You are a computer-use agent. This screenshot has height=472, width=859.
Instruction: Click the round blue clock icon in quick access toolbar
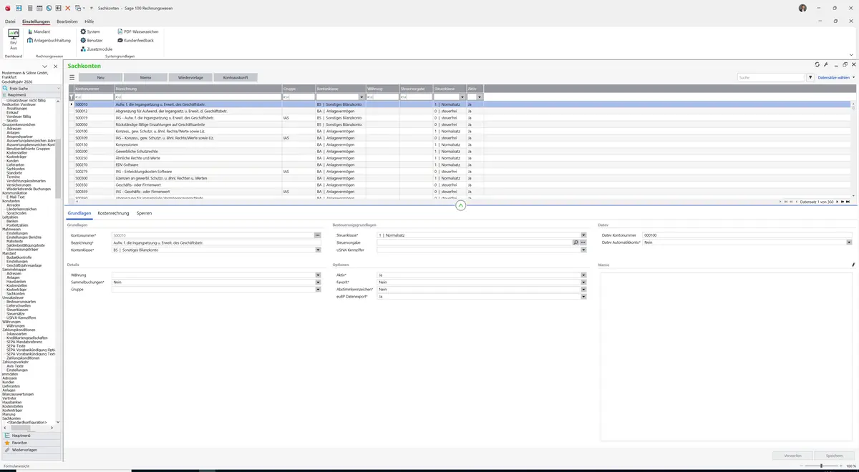pos(48,8)
